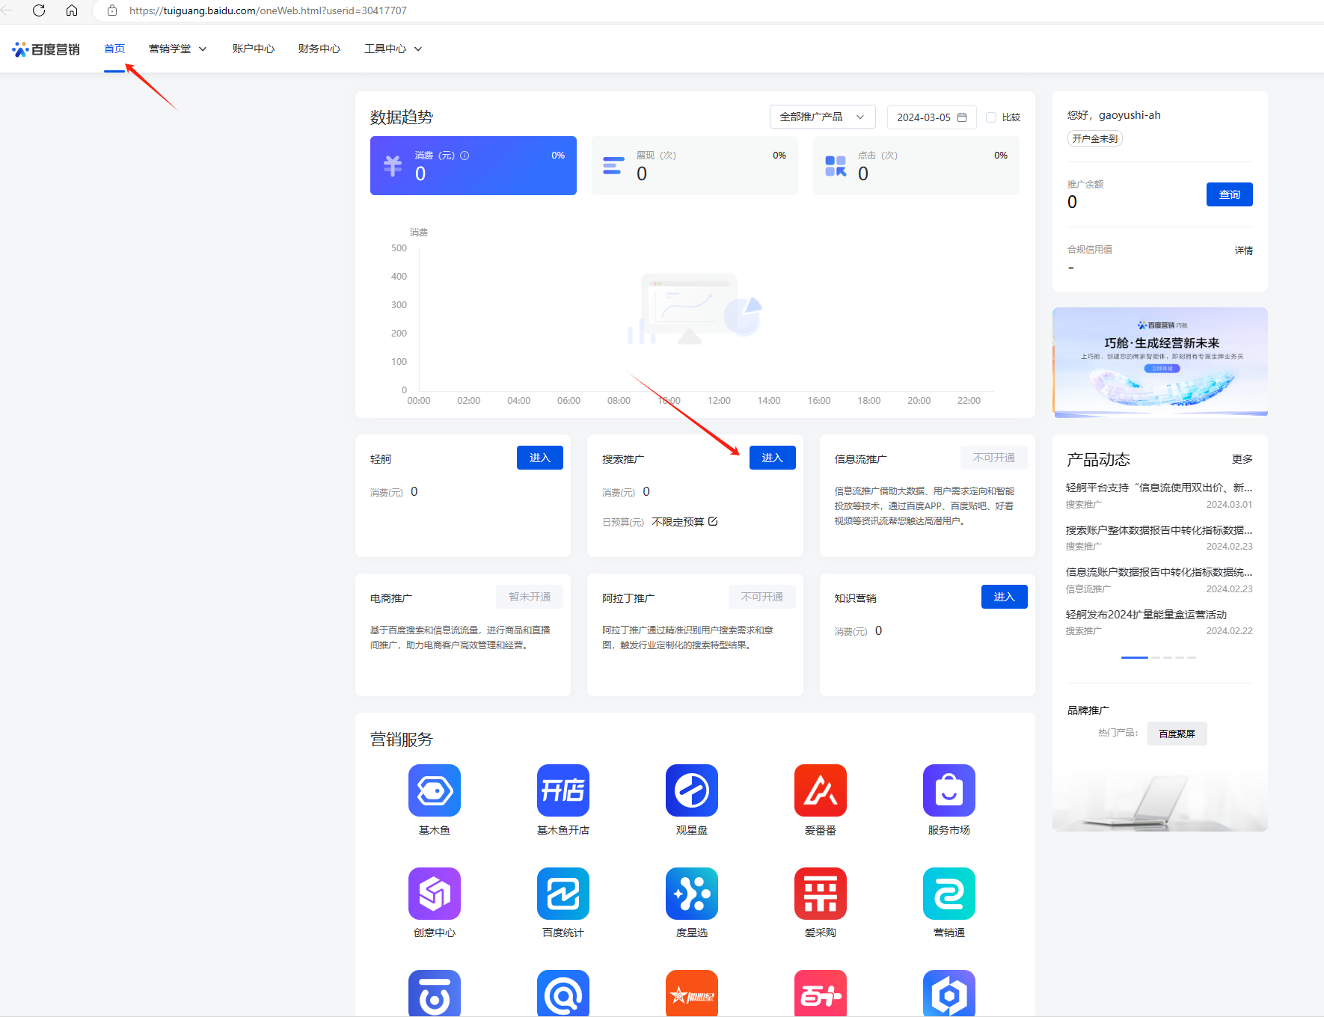1324x1017 pixels.
Task: Open 财务中心 menu item
Action: [319, 49]
